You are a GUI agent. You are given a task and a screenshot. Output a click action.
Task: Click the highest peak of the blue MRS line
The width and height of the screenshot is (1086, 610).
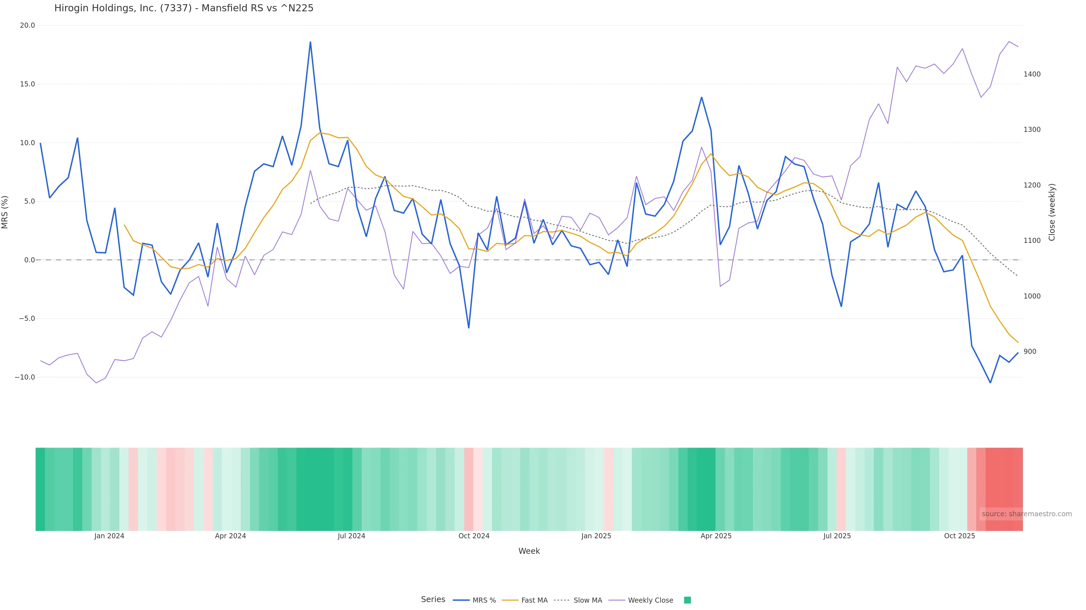(x=310, y=42)
